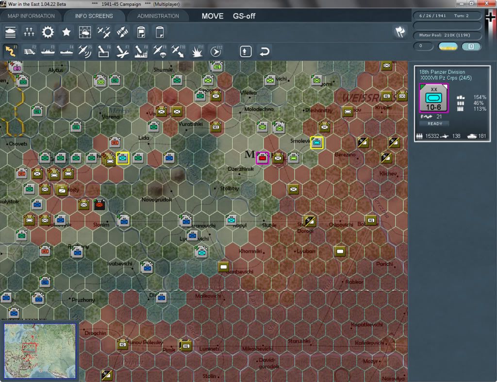The image size is (497, 382).
Task: Select the F1 move mode icon
Action: pos(11,51)
